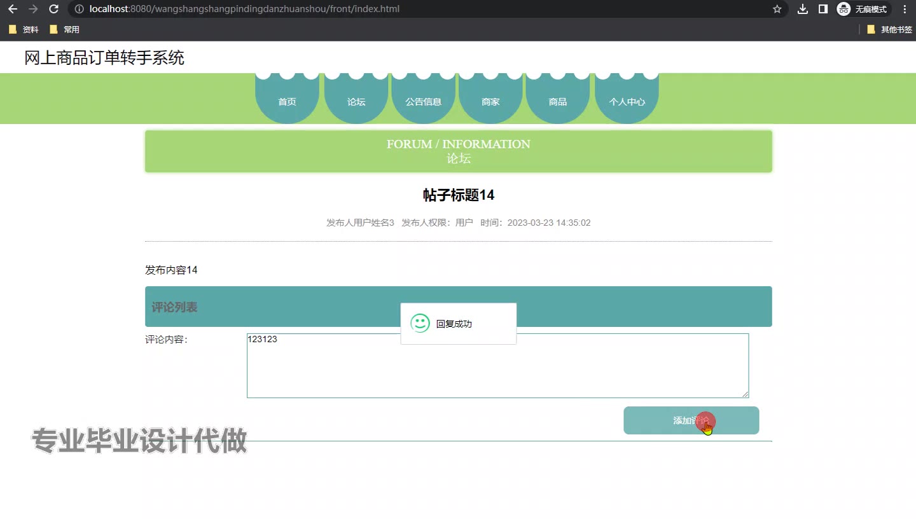Toggle the browser side panel icon
916x519 pixels.
(x=822, y=9)
